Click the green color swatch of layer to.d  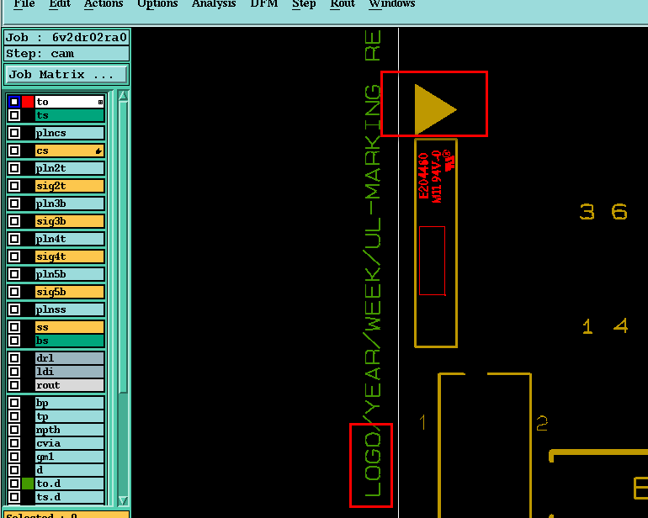[x=28, y=484]
